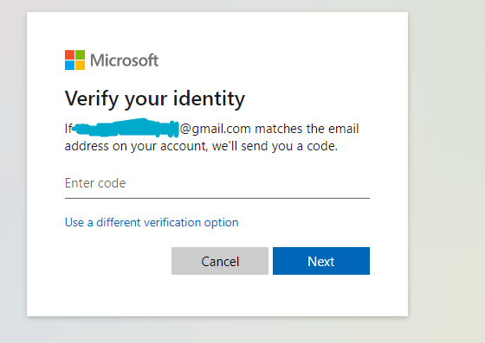The height and width of the screenshot is (343, 485).
Task: Click the word "Verify" in the heading
Action: point(92,99)
